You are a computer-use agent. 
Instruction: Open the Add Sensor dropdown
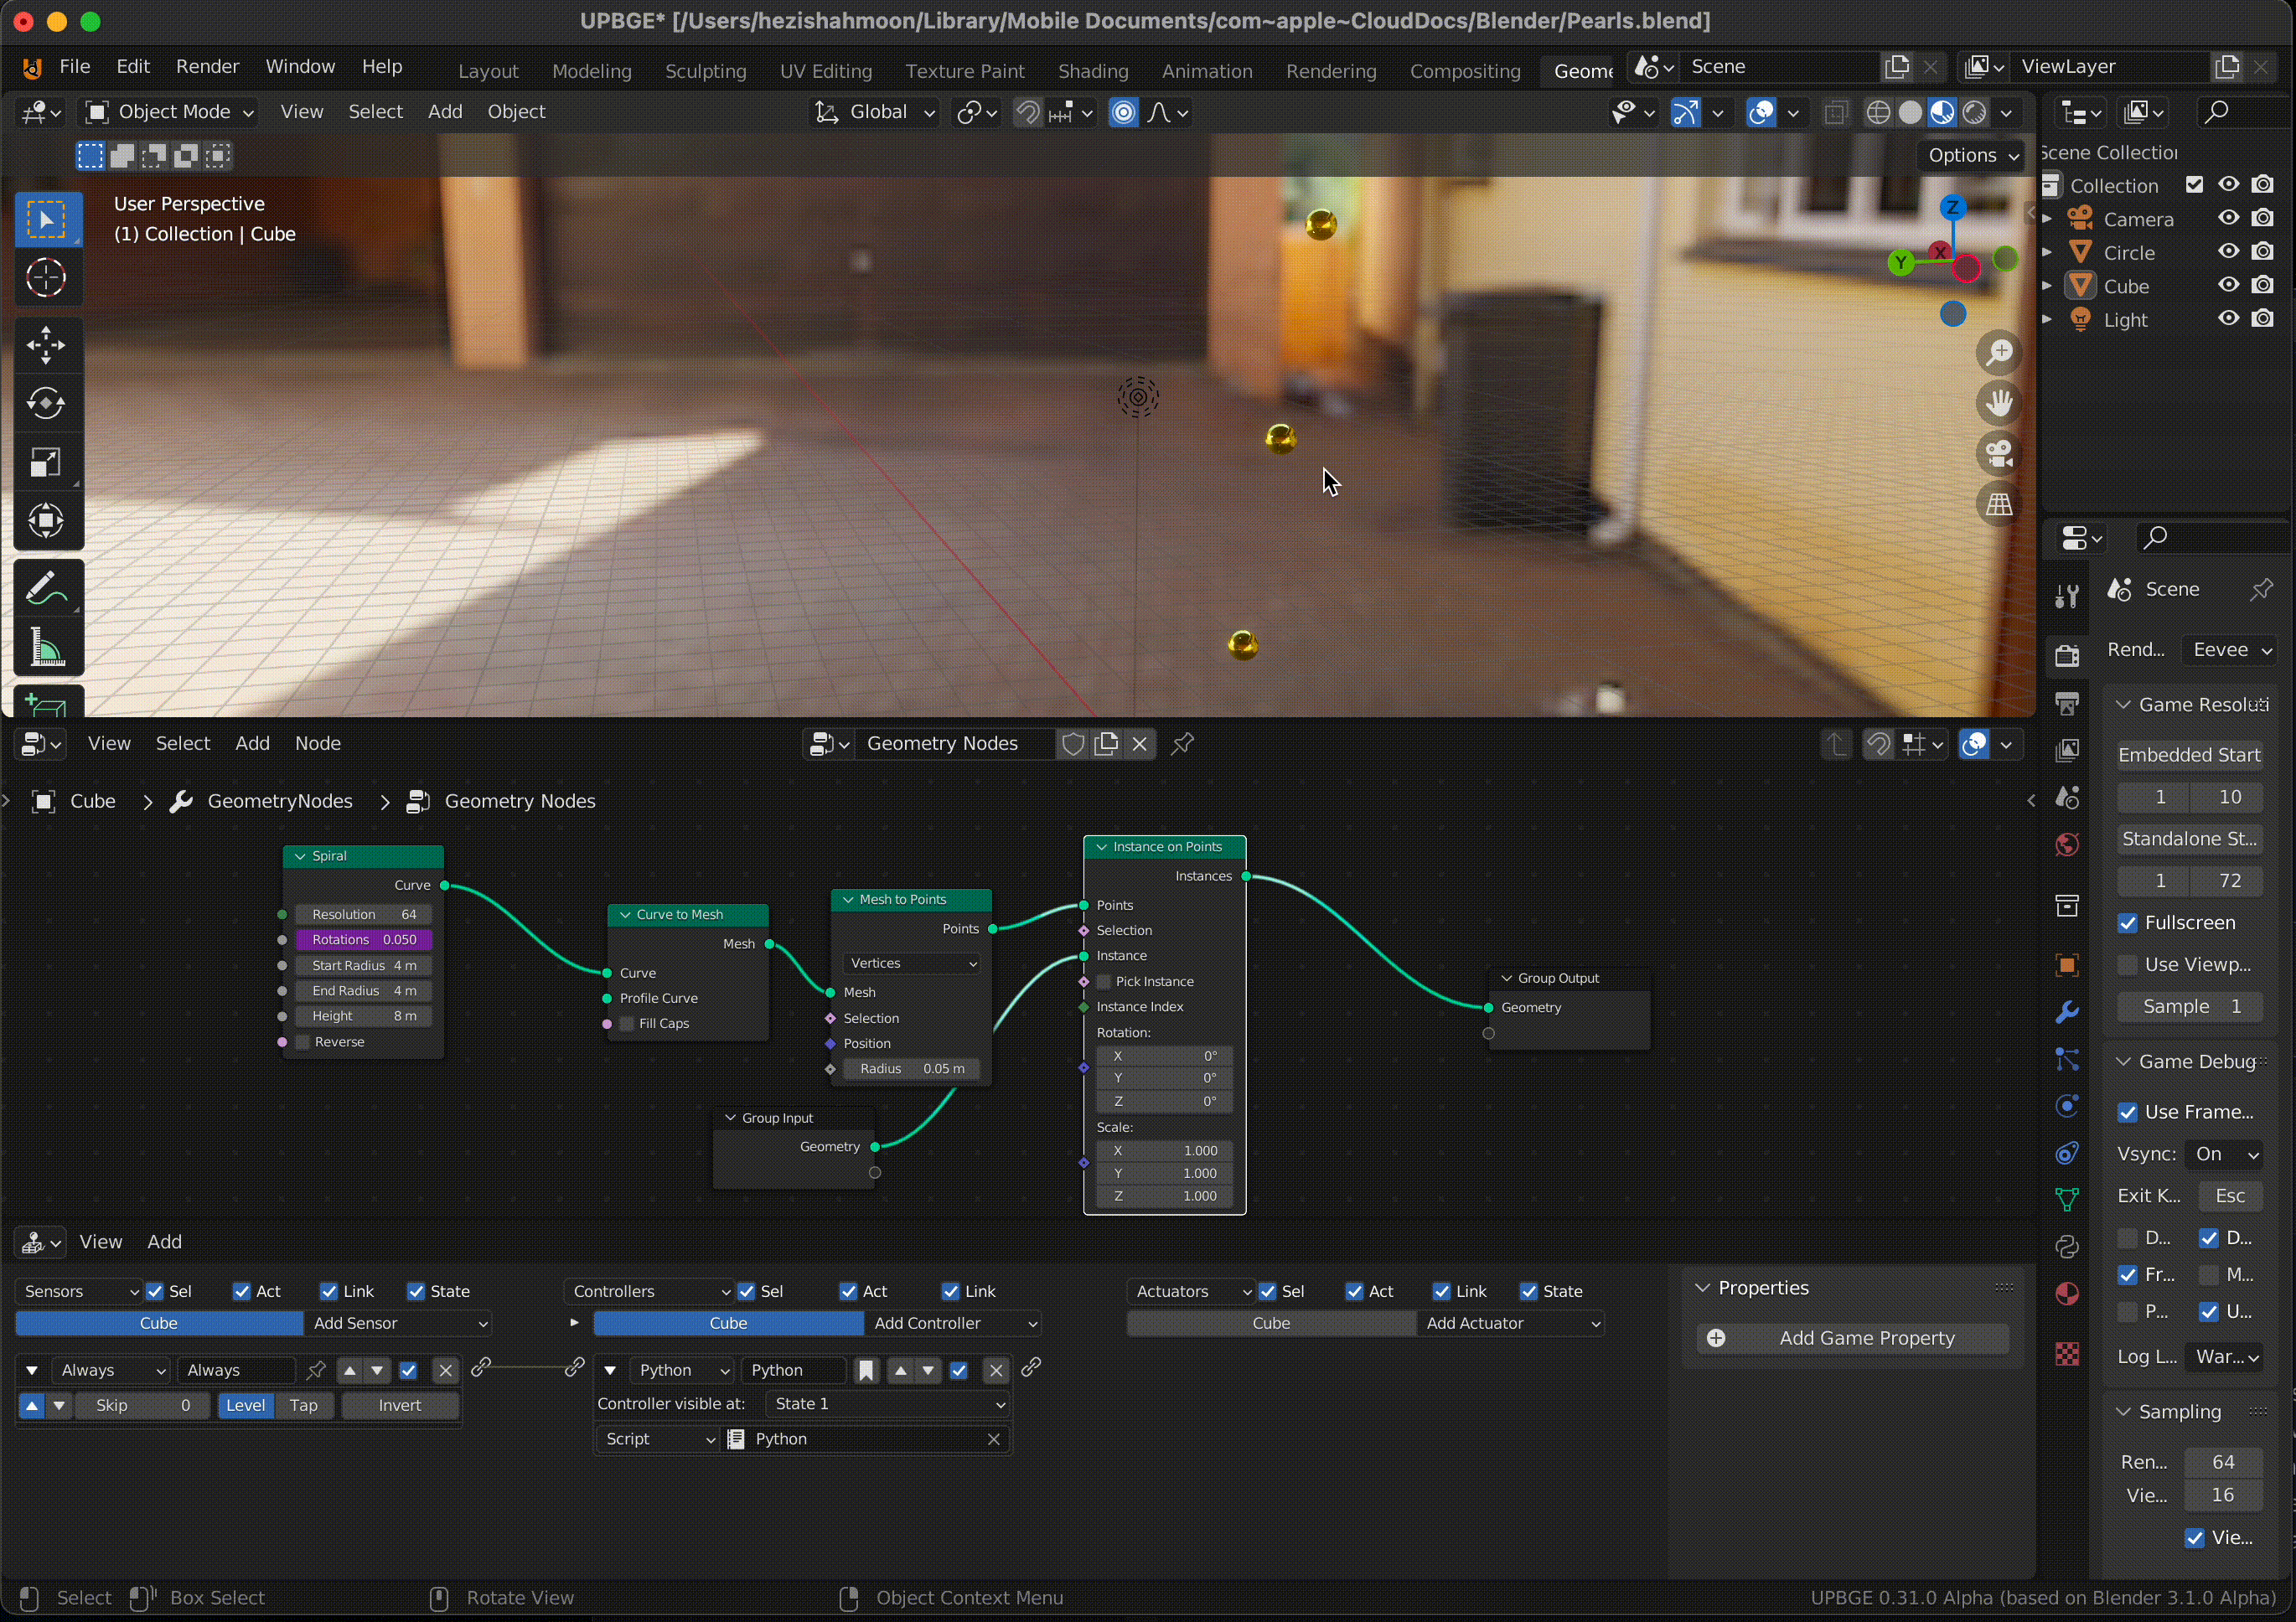point(398,1323)
